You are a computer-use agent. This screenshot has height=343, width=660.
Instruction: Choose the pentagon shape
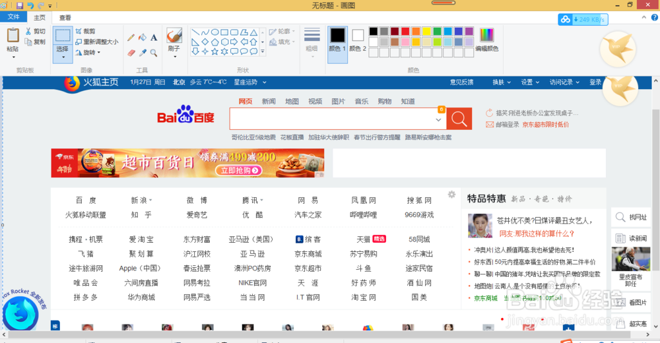click(214, 42)
